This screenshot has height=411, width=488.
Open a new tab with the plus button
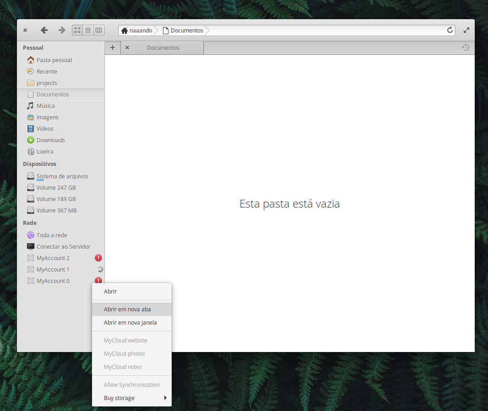coord(113,48)
